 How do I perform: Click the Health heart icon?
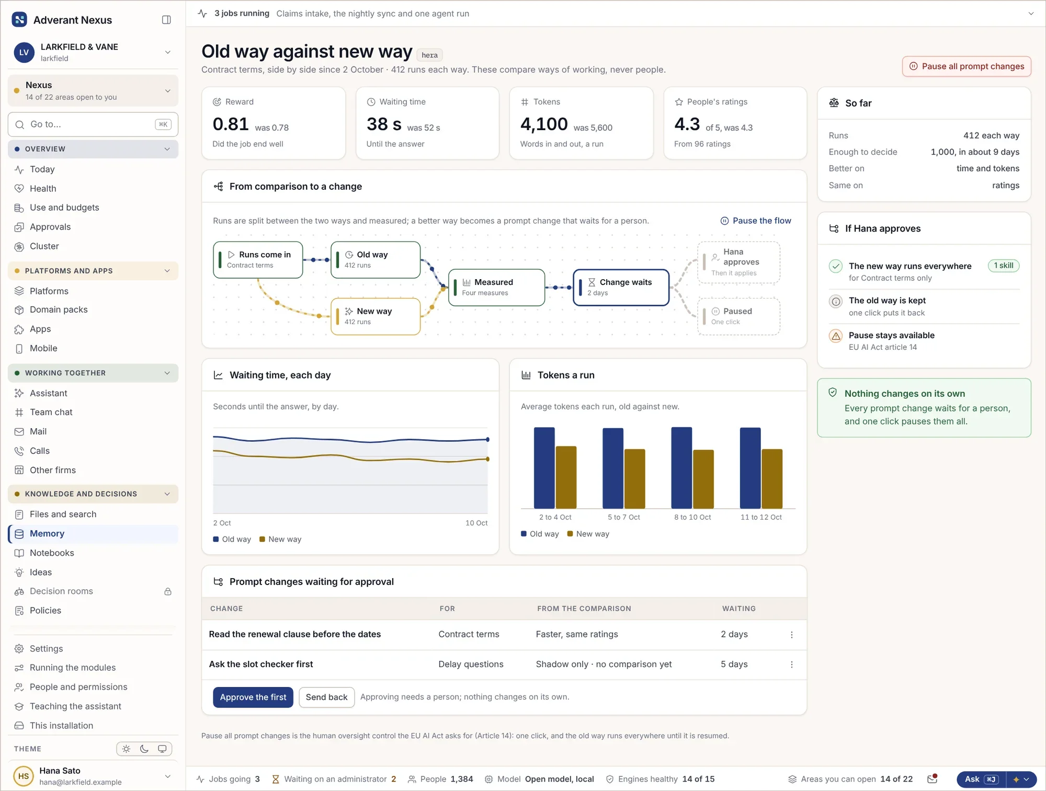click(x=19, y=188)
